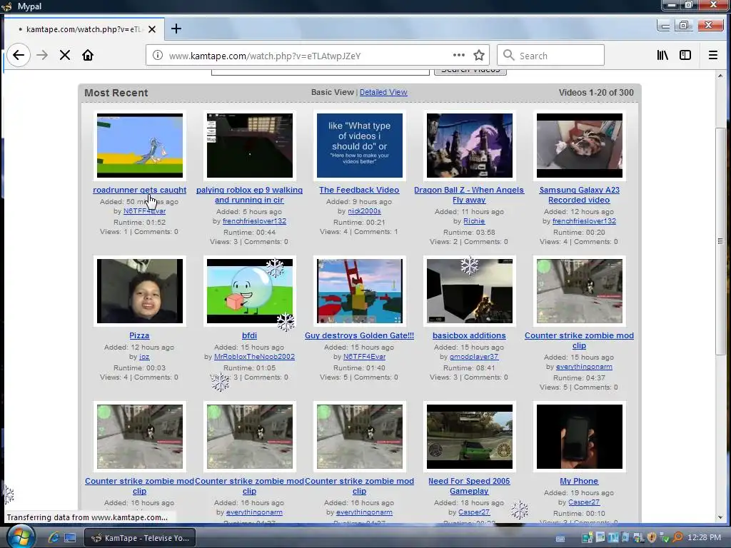Viewport: 731px width, 548px height.
Task: Open a new tab with plus button
Action: pyautogui.click(x=176, y=29)
